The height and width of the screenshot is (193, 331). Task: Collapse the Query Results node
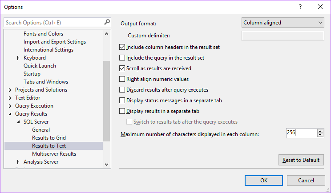[x=10, y=114]
